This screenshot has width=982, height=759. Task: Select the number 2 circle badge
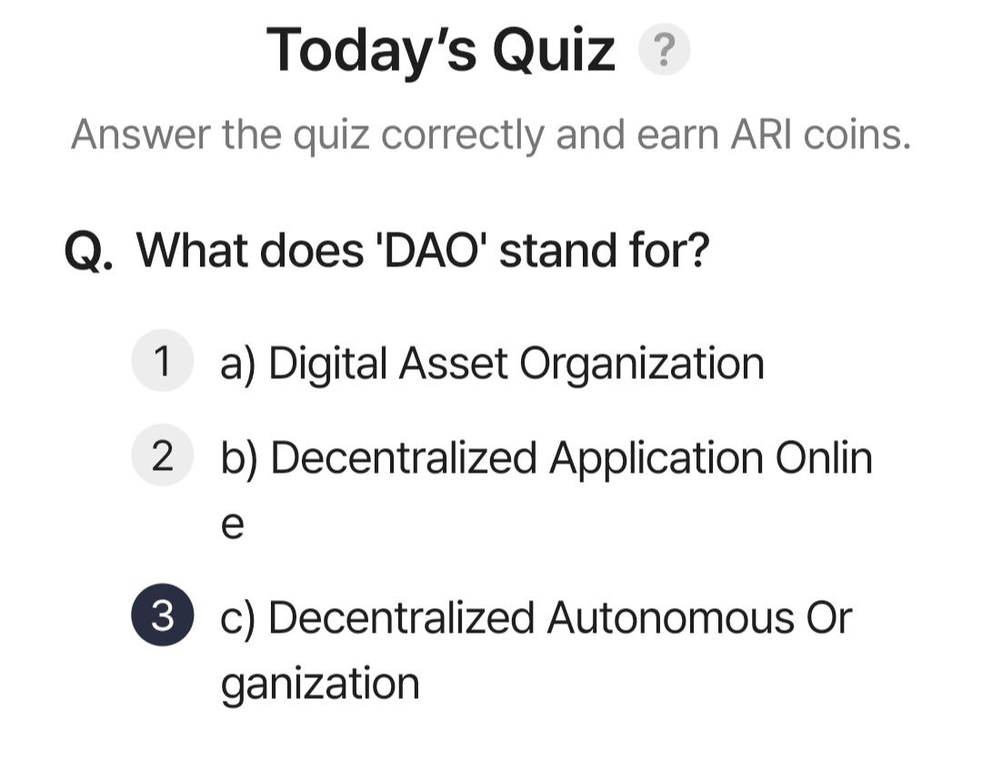(x=162, y=455)
